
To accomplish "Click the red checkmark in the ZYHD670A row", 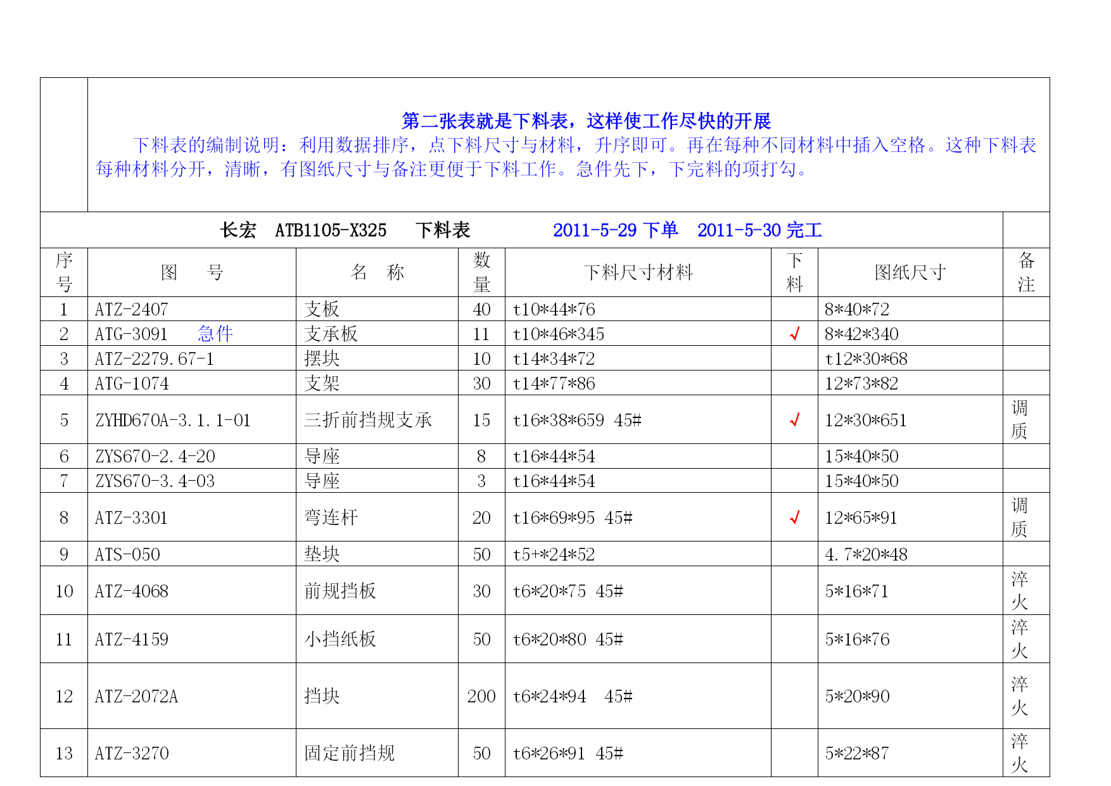I will click(x=794, y=420).
